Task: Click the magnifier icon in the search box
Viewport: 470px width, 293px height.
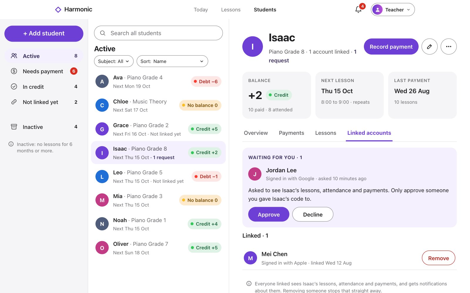Action: pos(103,33)
